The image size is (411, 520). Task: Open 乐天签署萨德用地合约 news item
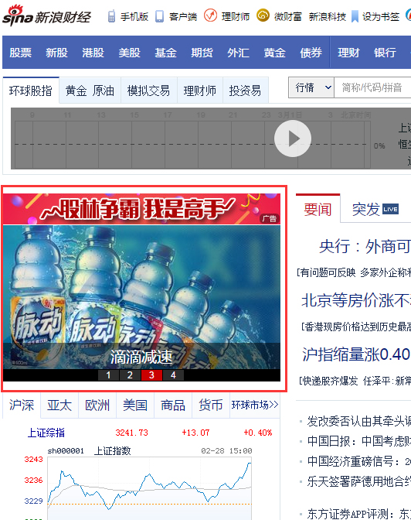(x=359, y=481)
